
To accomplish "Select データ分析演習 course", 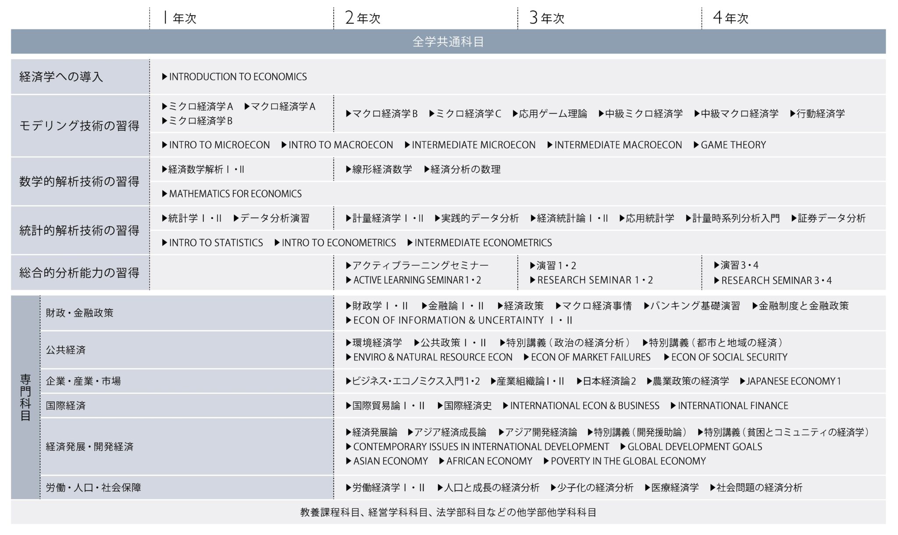I will point(271,218).
